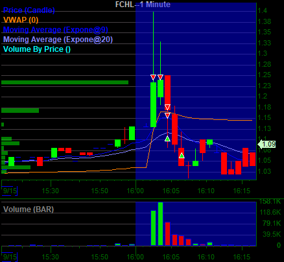Click the tallest green volume bar
The height and width of the screenshot is (262, 284).
160,224
